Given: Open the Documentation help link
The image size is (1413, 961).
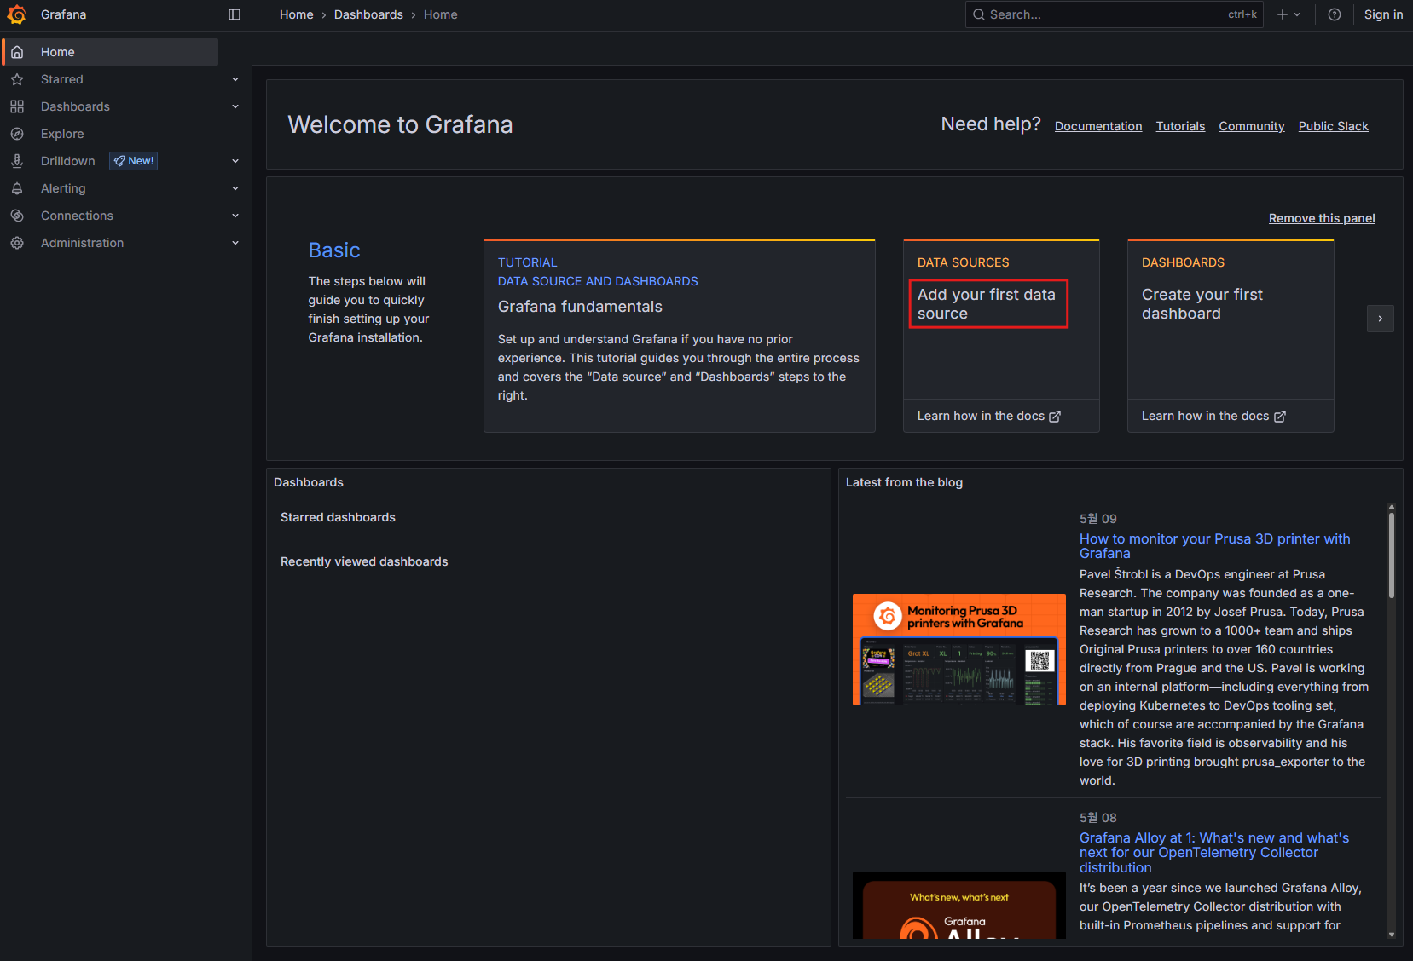Looking at the screenshot, I should [1098, 126].
